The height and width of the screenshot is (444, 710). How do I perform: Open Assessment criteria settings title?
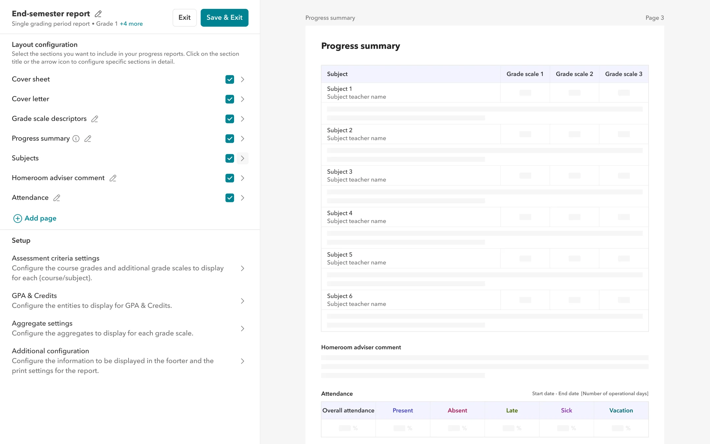tap(56, 258)
